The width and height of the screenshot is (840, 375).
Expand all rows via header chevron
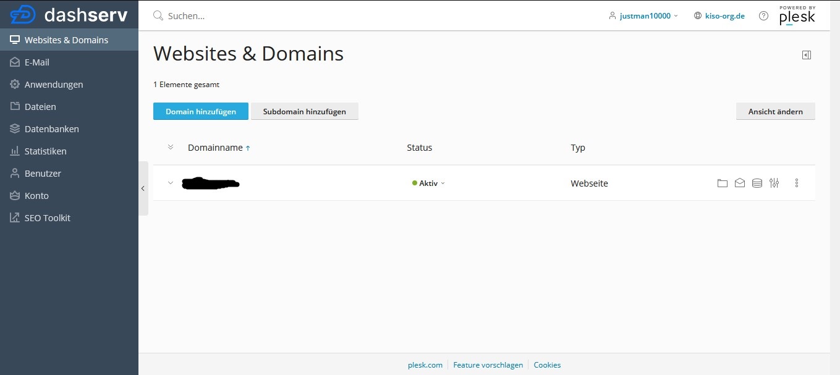click(171, 148)
